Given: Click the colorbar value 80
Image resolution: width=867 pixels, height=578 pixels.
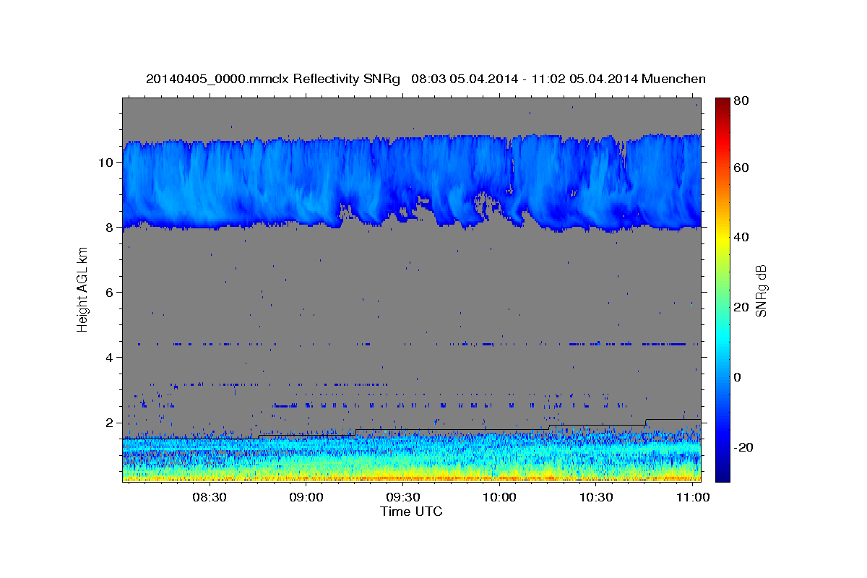Looking at the screenshot, I should pyautogui.click(x=741, y=101).
